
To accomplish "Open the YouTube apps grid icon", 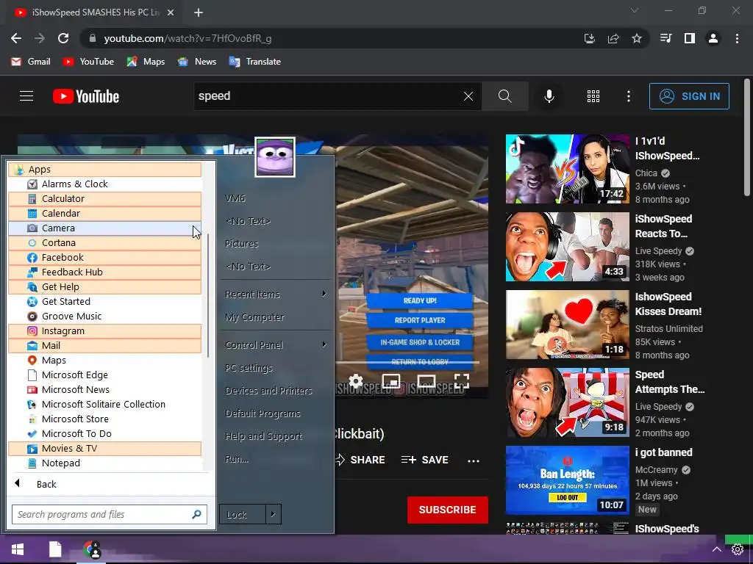I will (x=593, y=96).
